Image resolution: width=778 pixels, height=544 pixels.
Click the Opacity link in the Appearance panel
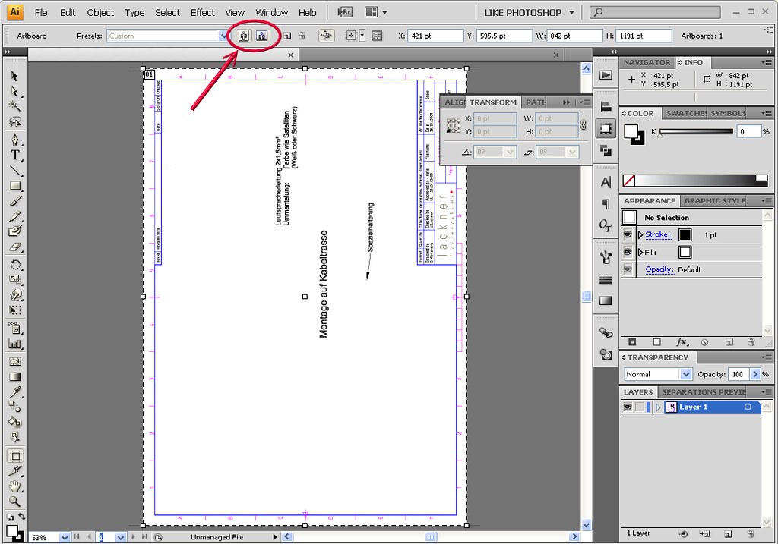click(x=659, y=269)
